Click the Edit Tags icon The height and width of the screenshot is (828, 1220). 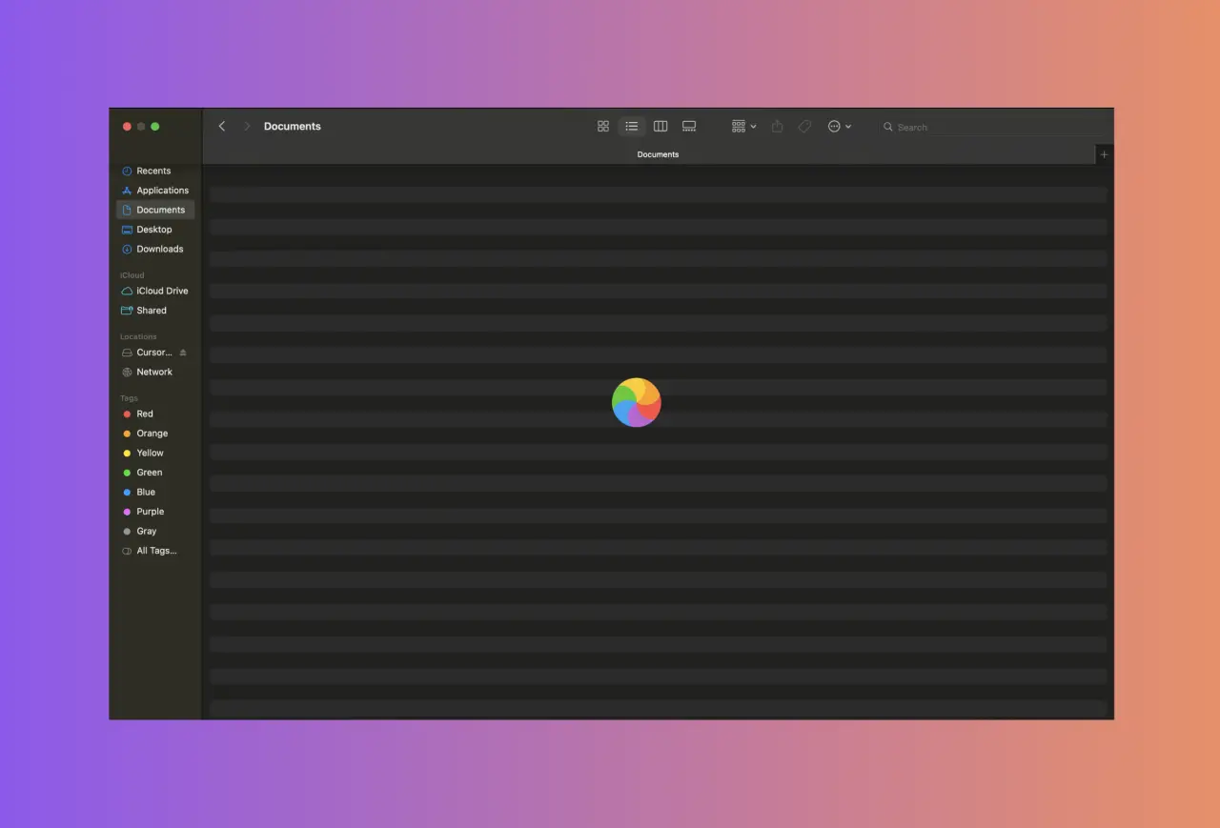click(805, 126)
